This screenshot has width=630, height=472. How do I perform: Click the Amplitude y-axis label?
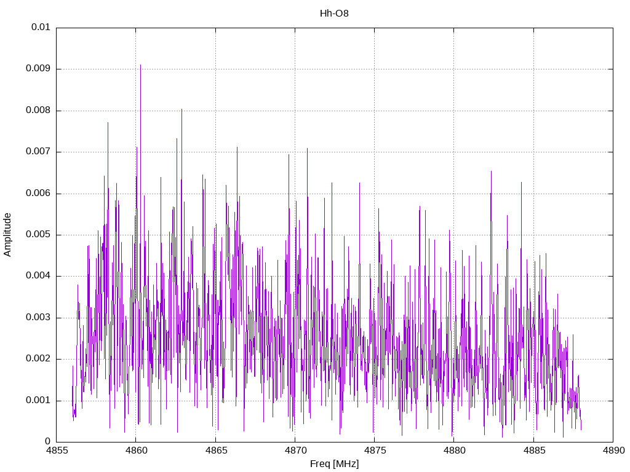[7, 235]
